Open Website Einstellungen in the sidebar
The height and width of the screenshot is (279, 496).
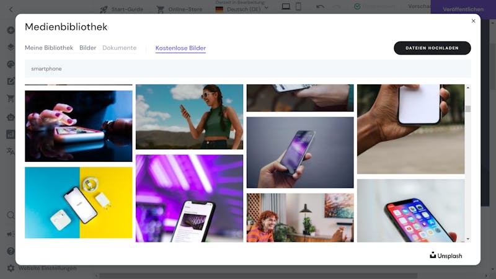coord(48,268)
